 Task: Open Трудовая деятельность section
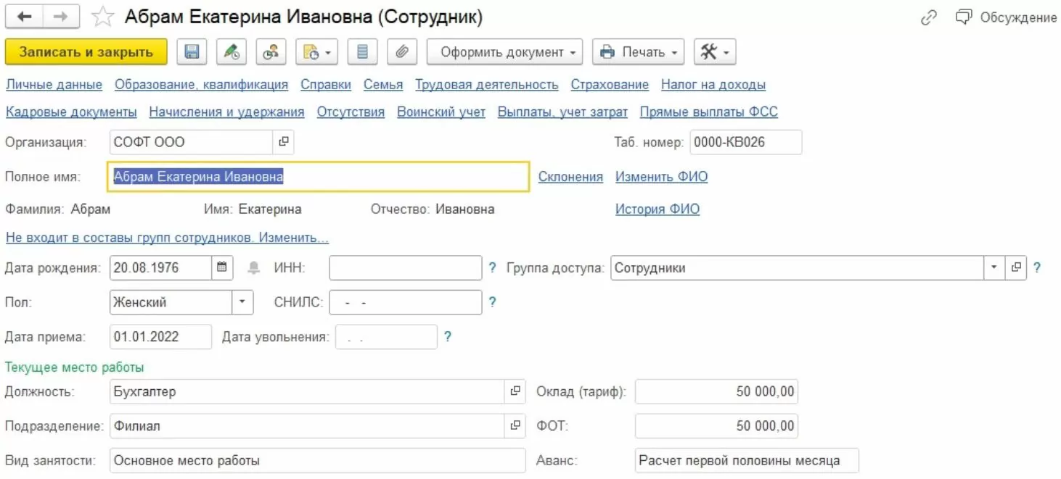pos(487,85)
